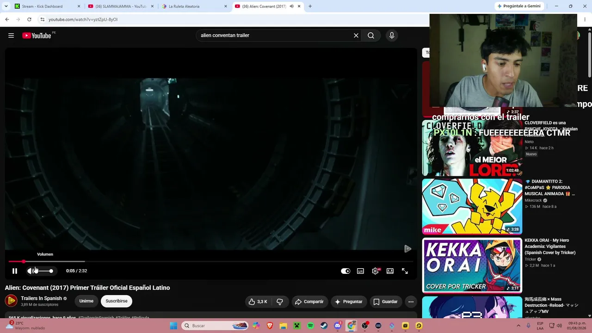Launch Minecraft from the taskbar
The image size is (592, 333).
297,326
